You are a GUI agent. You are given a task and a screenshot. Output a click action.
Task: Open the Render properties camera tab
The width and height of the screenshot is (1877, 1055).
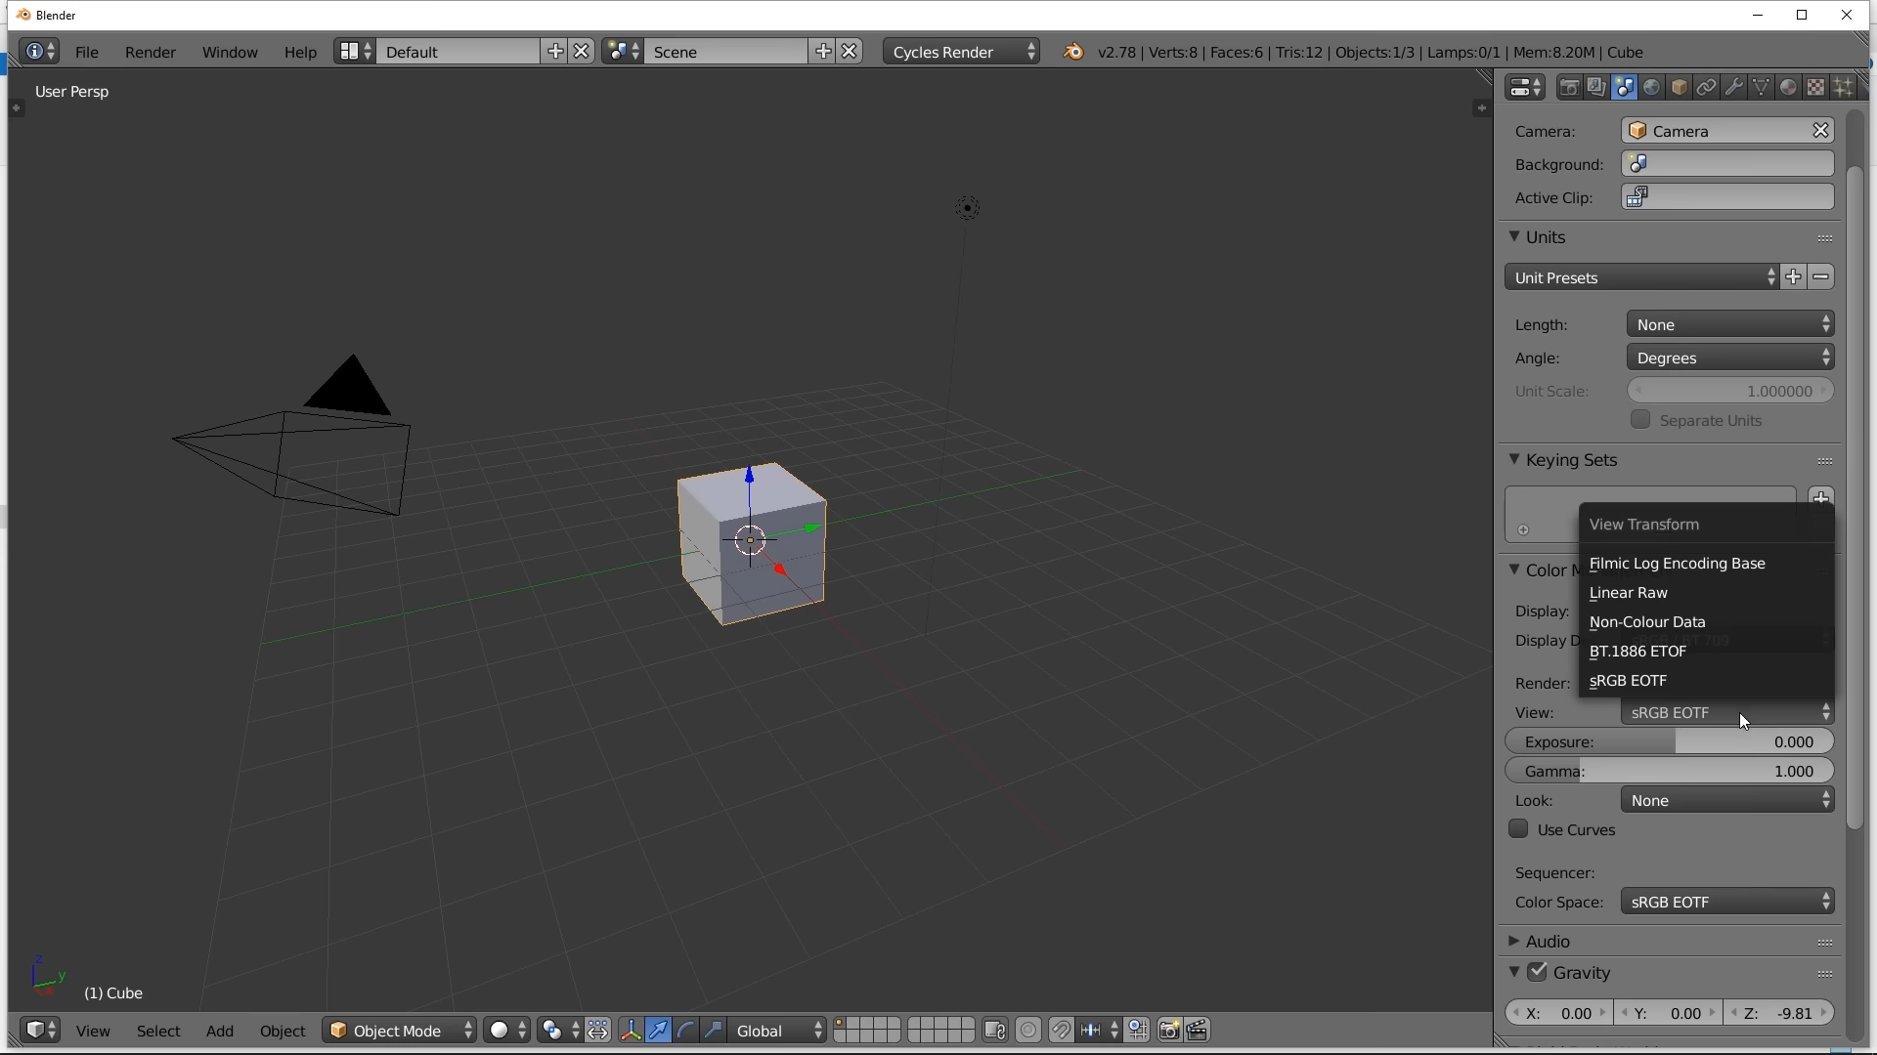1570,88
